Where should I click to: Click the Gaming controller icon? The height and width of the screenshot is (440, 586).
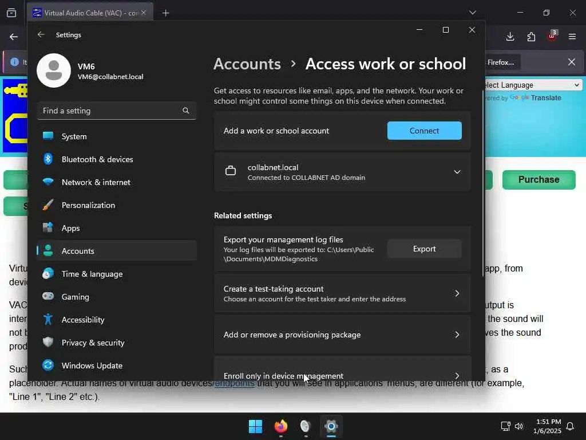tap(48, 296)
